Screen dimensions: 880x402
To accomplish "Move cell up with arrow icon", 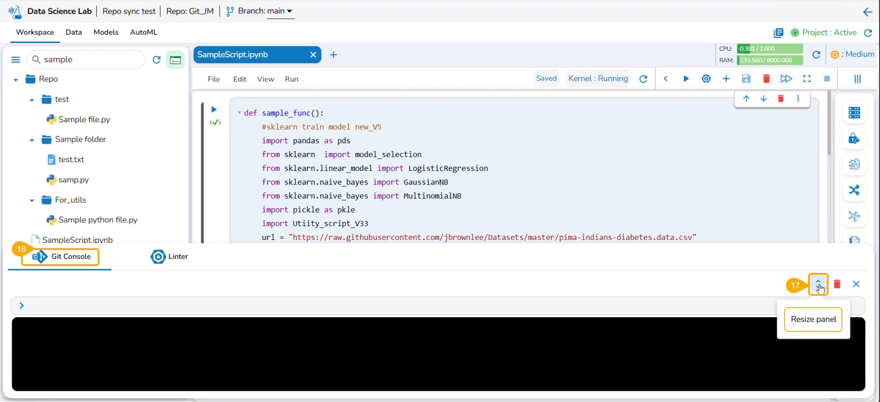I will click(x=746, y=99).
